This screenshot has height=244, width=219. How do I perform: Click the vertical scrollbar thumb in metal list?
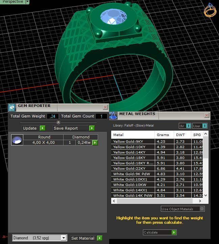point(205,147)
